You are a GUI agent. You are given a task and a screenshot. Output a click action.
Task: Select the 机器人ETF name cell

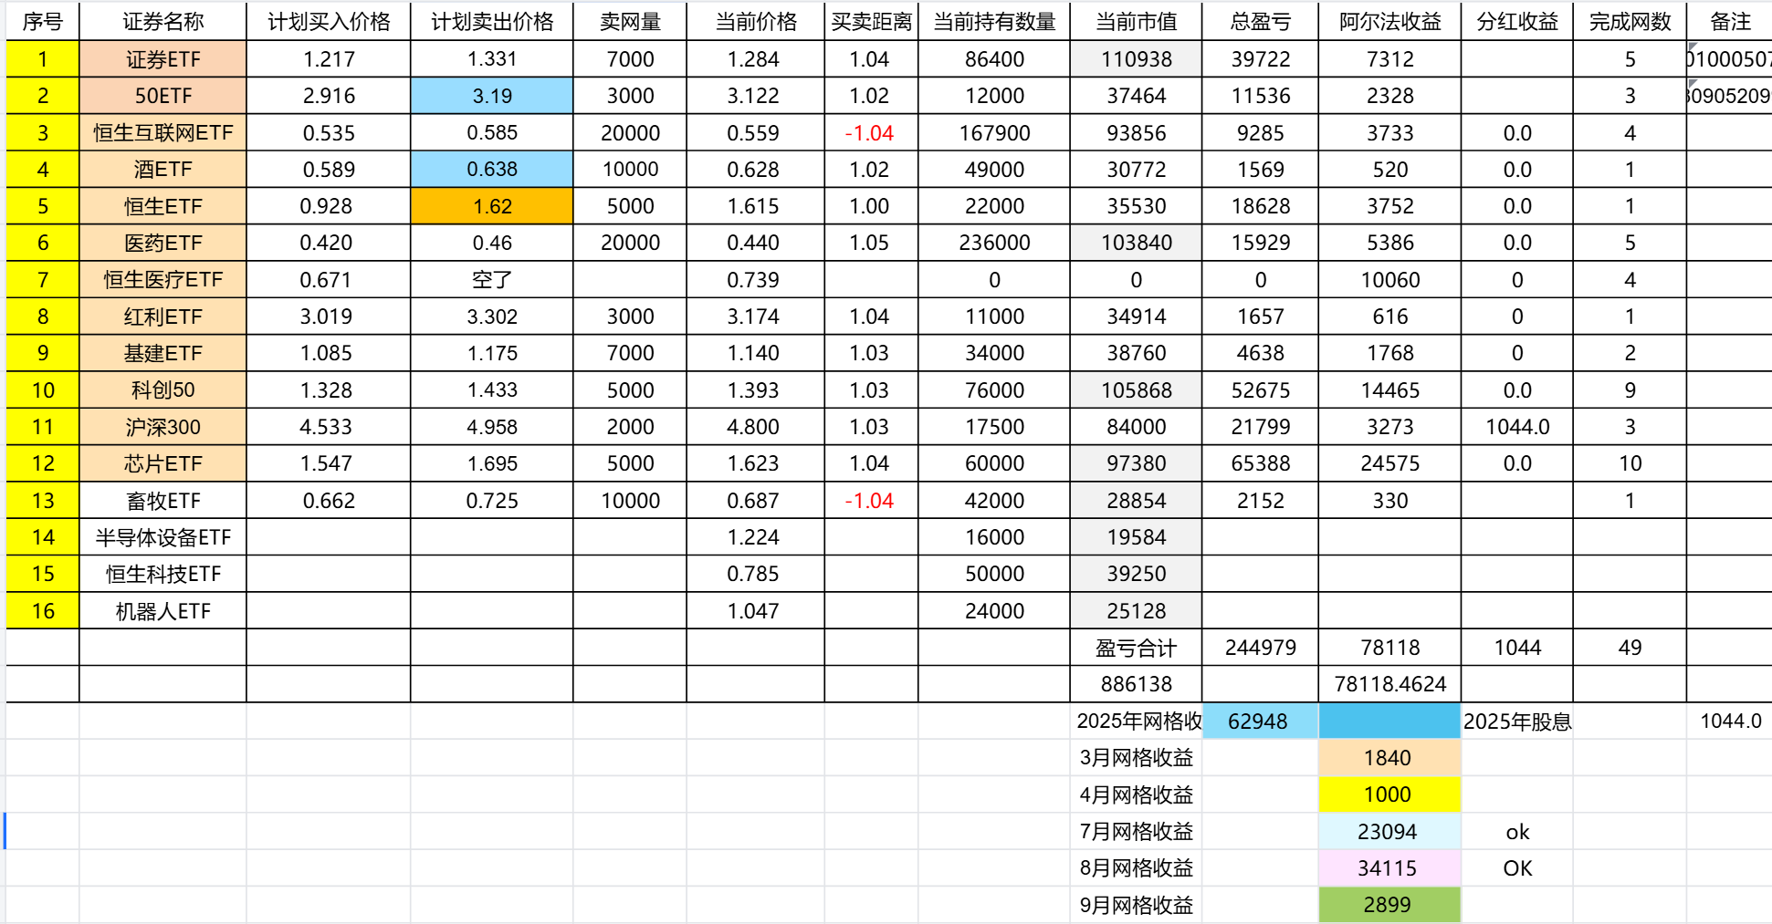(x=163, y=611)
